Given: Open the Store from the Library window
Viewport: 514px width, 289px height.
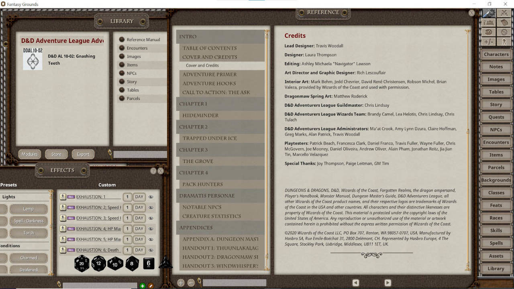Looking at the screenshot, I should [56, 154].
